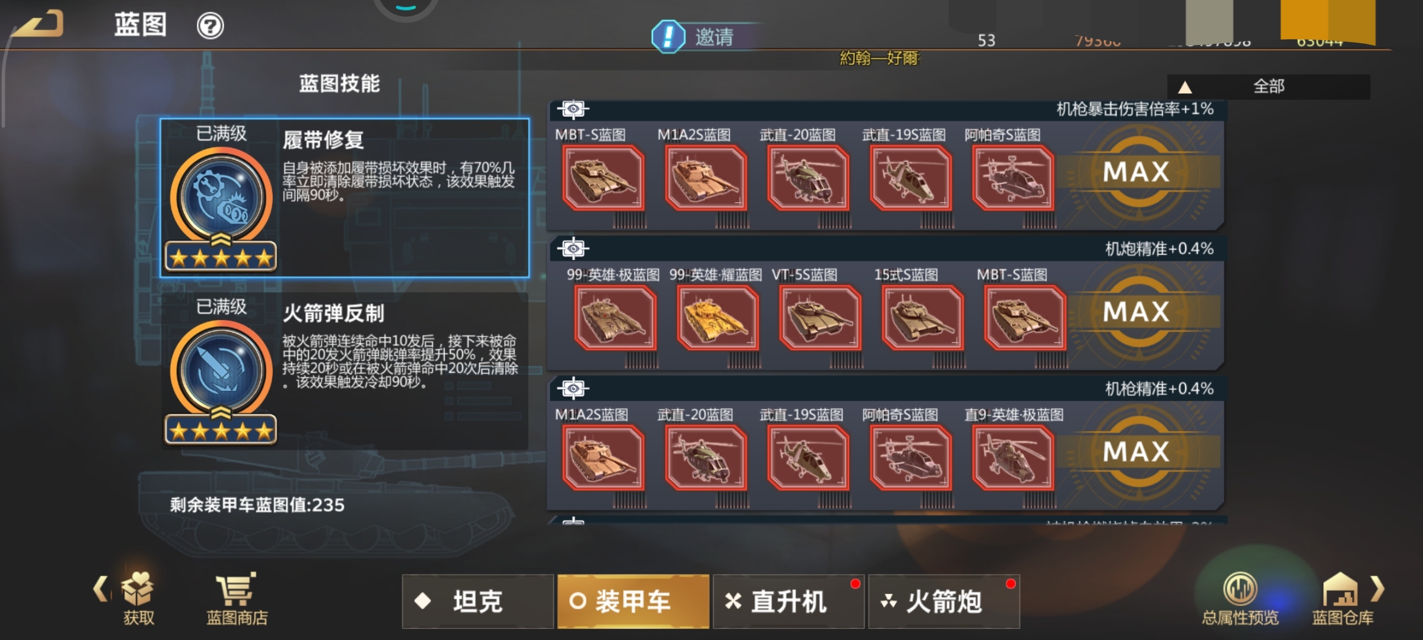This screenshot has width=1423, height=640.
Task: Switch to the 坦克 tab
Action: point(478,601)
